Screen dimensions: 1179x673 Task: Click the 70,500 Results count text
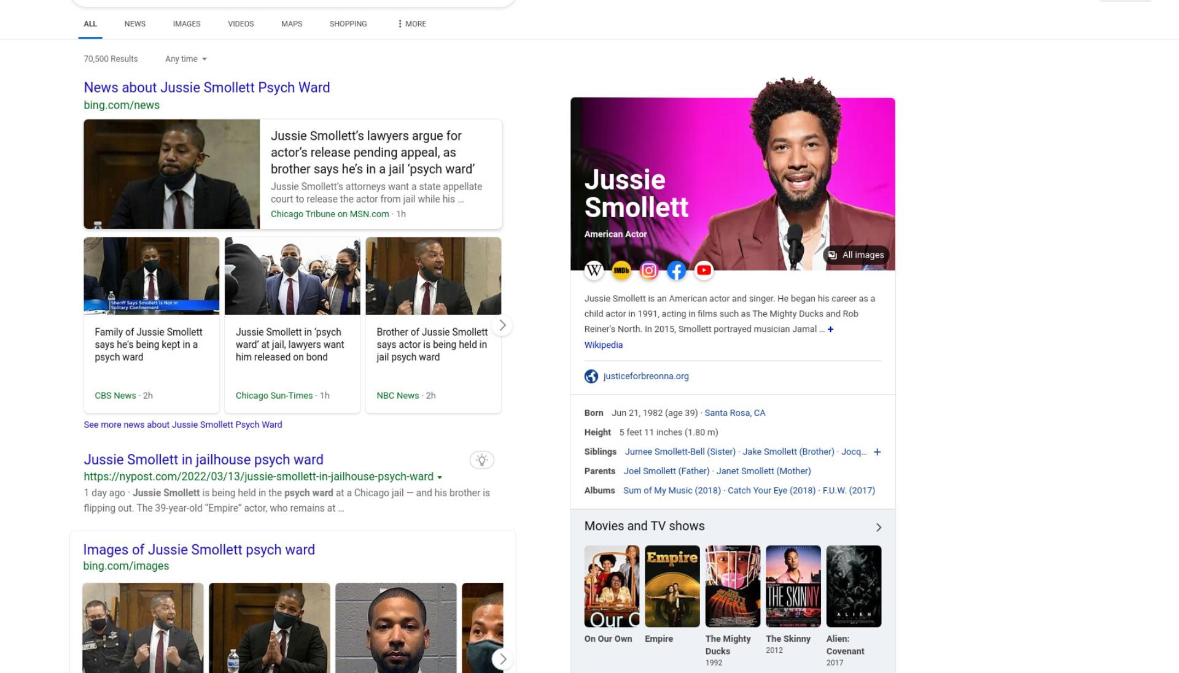click(111, 59)
